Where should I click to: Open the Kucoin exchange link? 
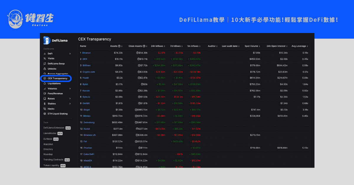click(86, 90)
